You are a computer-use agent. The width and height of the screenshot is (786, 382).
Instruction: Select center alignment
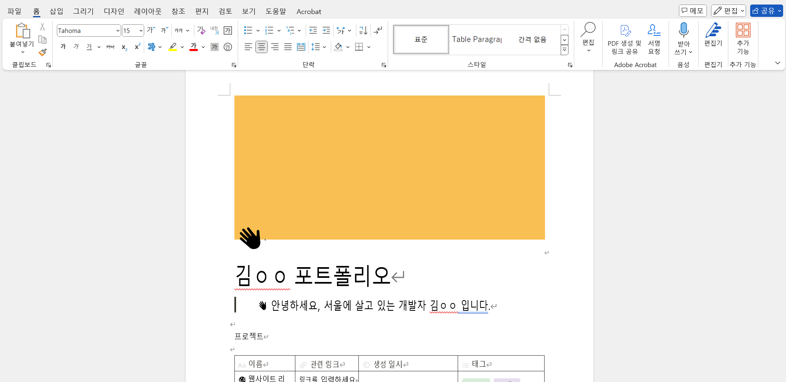pos(262,47)
